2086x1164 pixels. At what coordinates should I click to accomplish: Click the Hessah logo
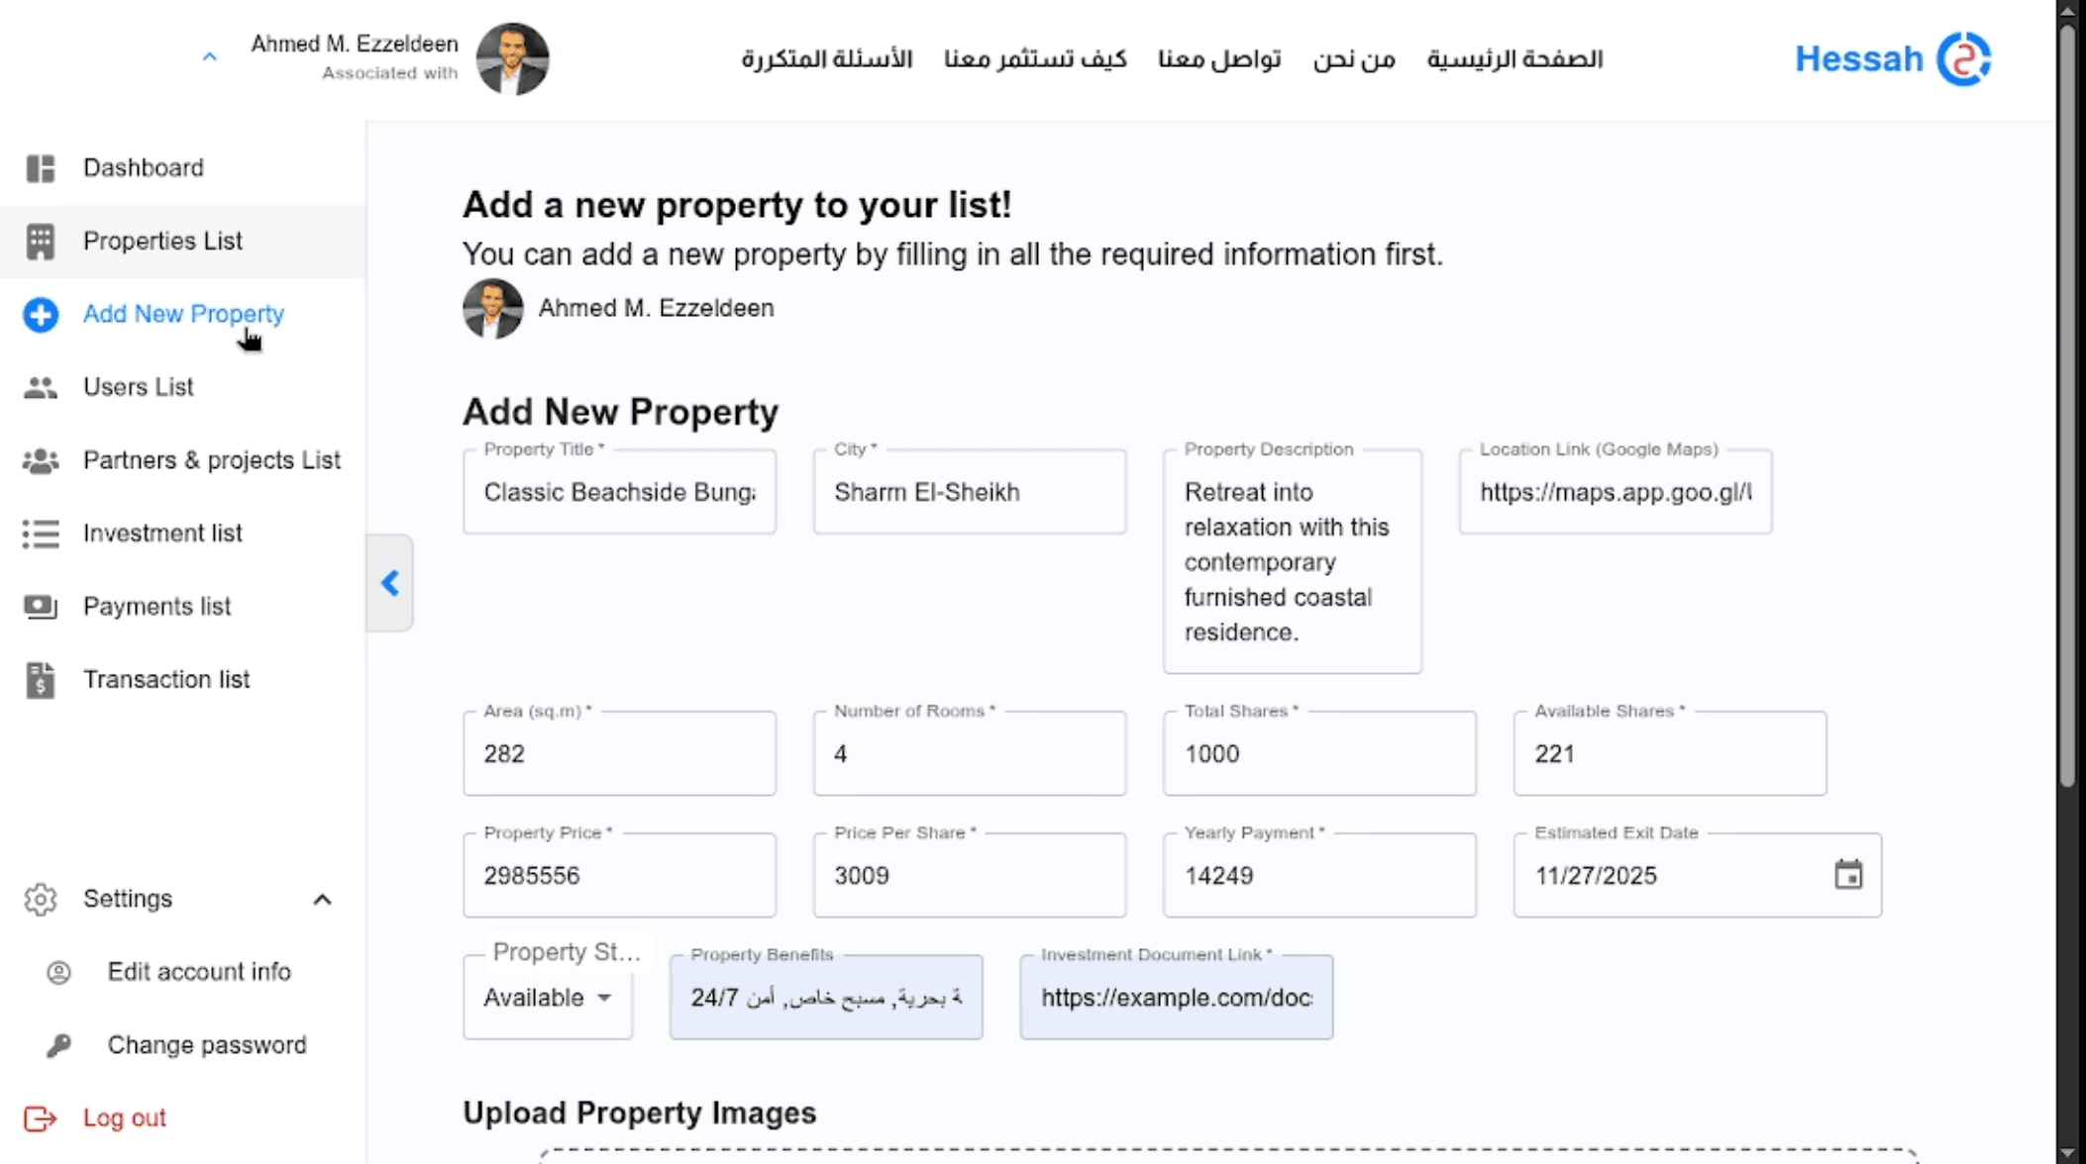pos(1893,57)
